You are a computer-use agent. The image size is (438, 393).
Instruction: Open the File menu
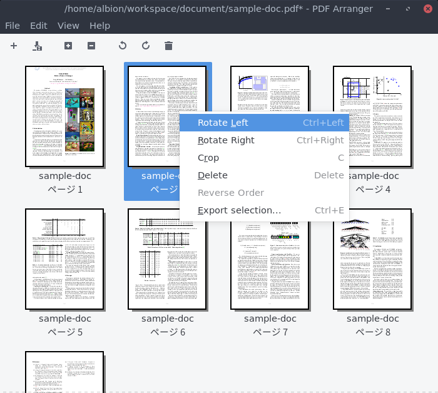tap(13, 26)
